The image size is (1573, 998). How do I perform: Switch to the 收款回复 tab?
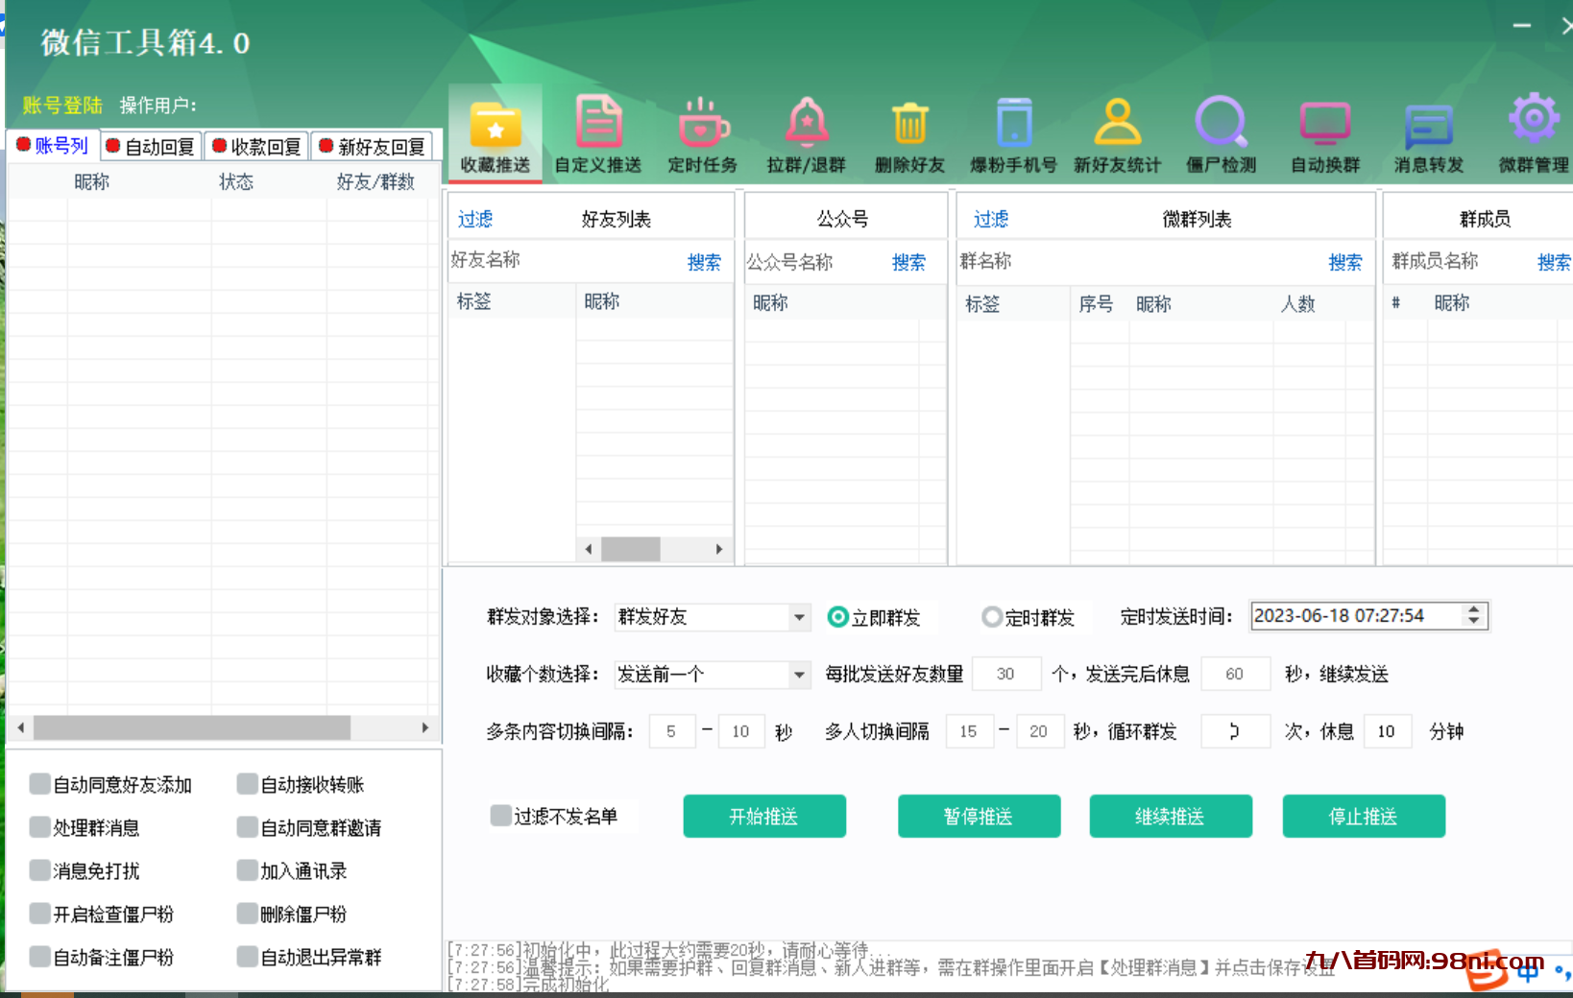tap(256, 146)
